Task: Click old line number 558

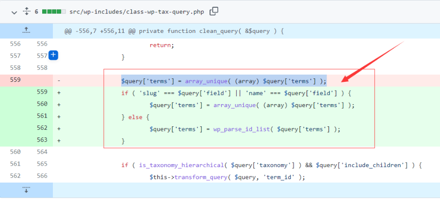Action: point(15,68)
